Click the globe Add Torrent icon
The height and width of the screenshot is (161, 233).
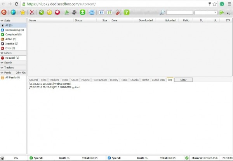(x=13, y=12)
